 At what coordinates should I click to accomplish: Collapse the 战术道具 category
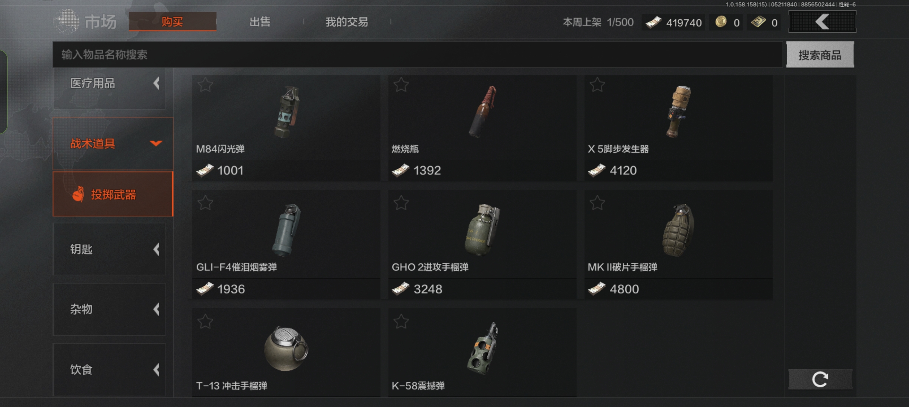(x=113, y=144)
